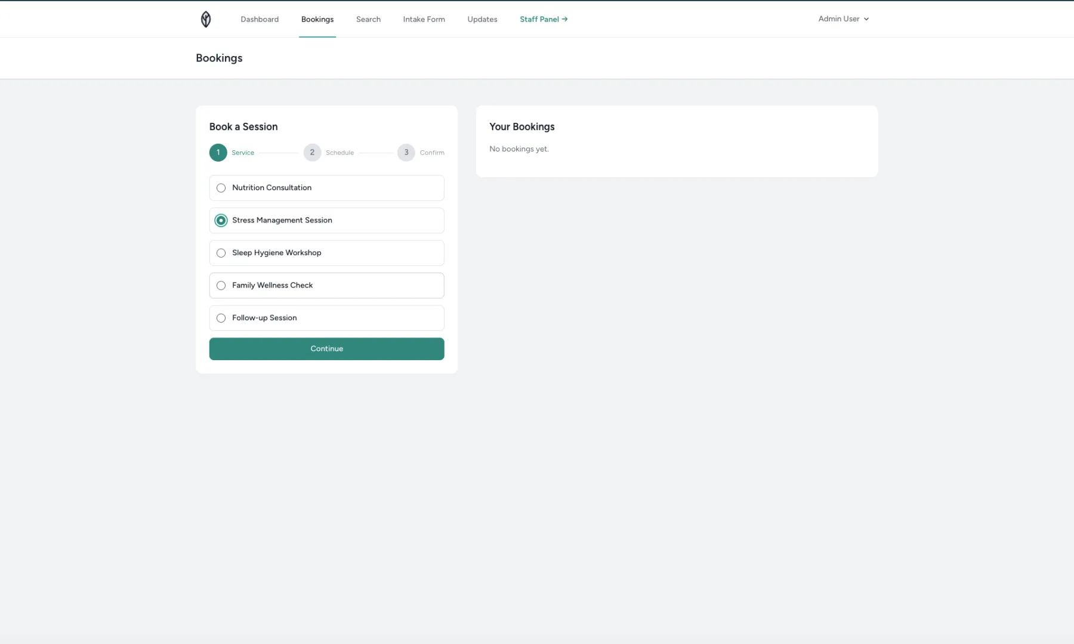Select the Follow-up Session option
This screenshot has height=644, width=1074.
pyautogui.click(x=221, y=318)
